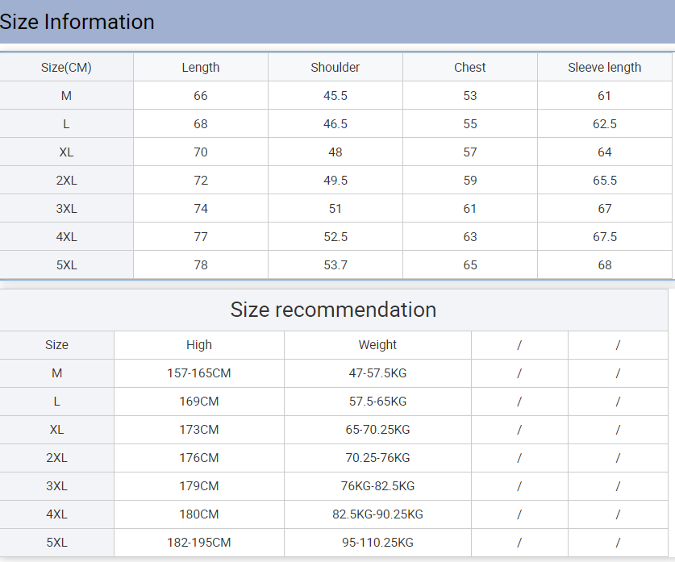Select the 45.5 shoulder value
This screenshot has height=562, width=675.
[335, 96]
